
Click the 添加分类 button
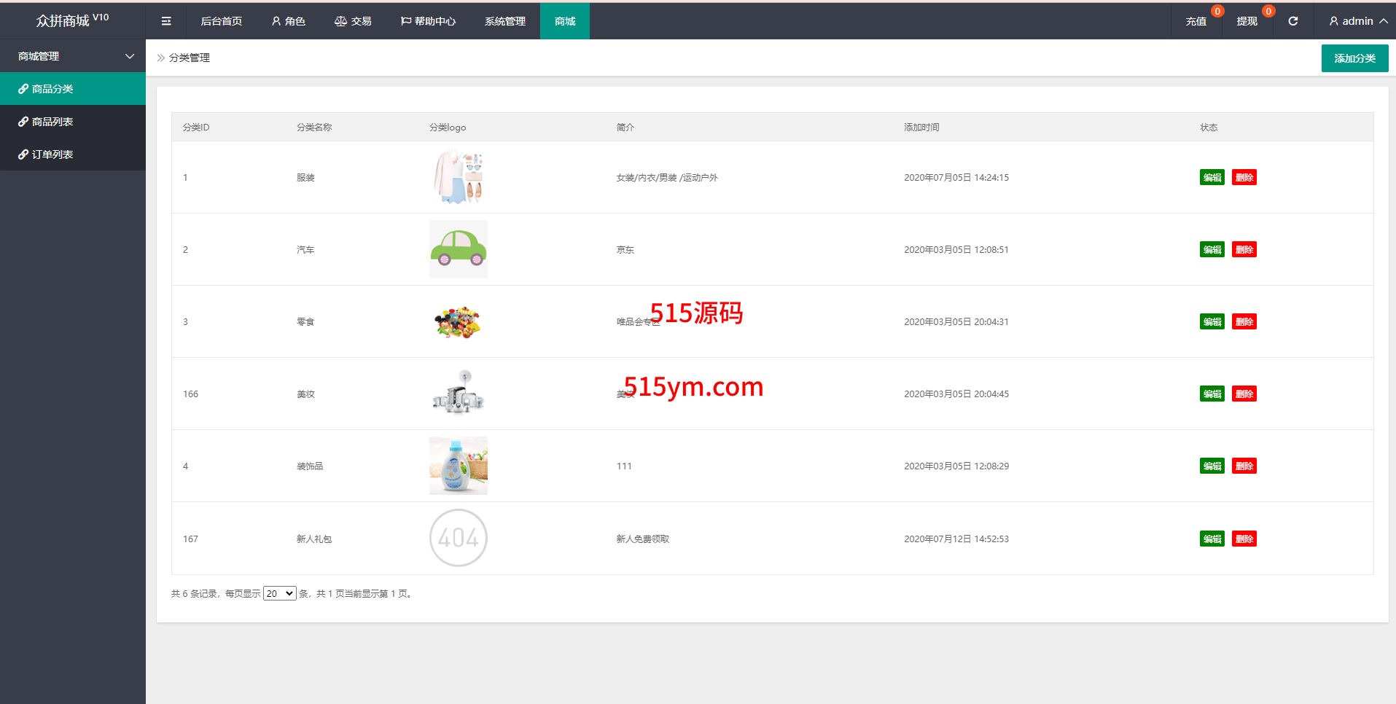click(1354, 58)
